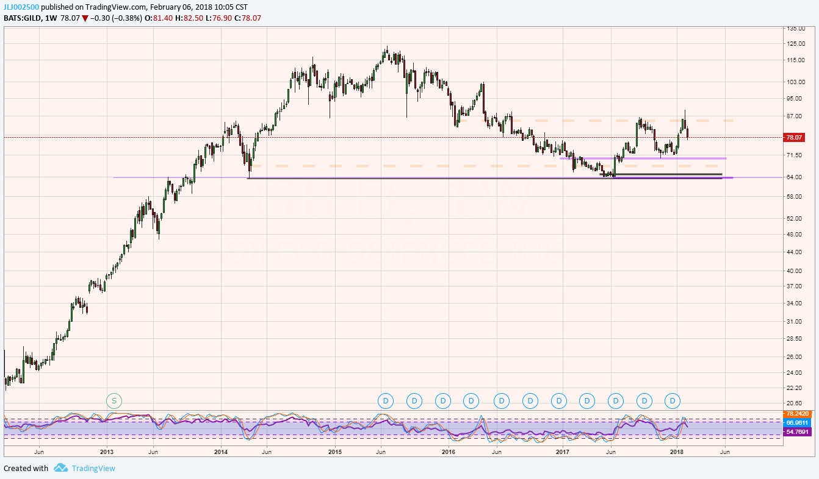Click the 52.00 price axis label
This screenshot has height=479, width=819.
click(x=795, y=218)
